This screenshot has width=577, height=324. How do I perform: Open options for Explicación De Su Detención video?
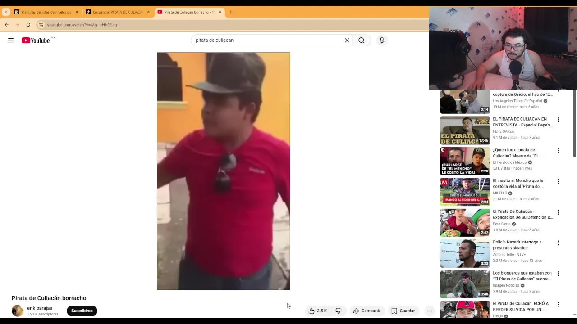coord(559,212)
